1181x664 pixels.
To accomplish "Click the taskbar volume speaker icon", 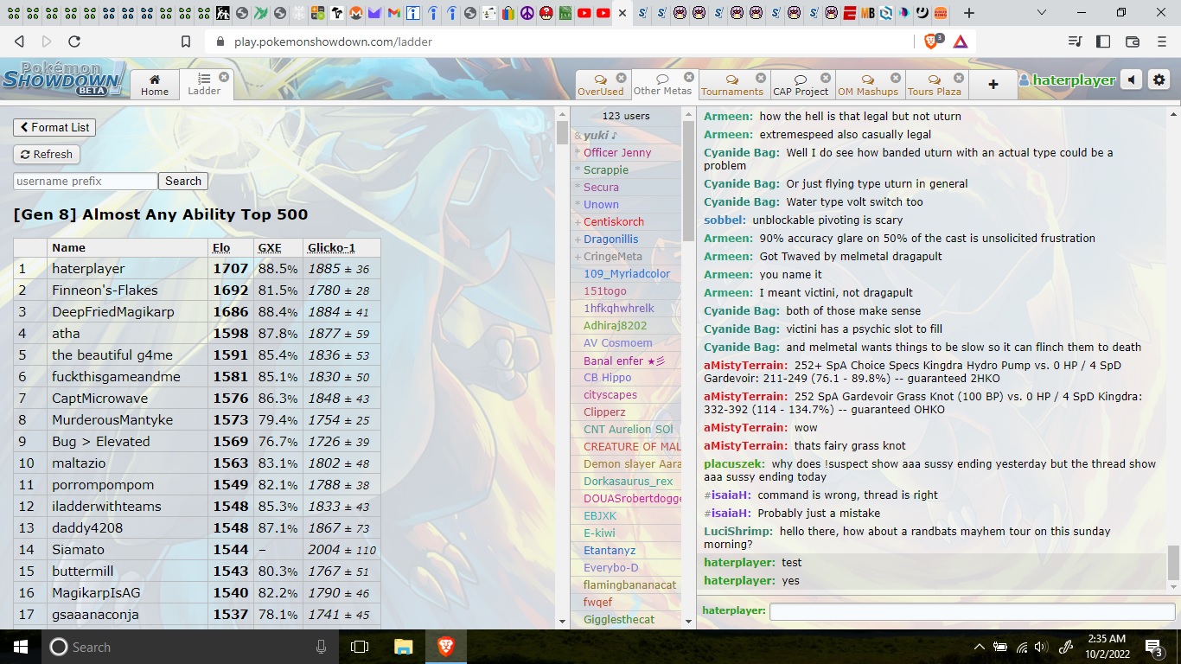I will tap(1040, 646).
